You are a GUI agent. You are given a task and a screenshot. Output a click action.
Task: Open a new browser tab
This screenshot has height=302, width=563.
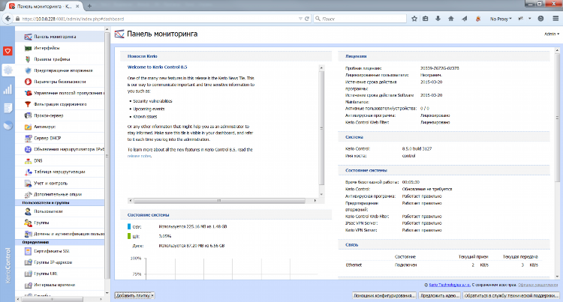(89, 6)
